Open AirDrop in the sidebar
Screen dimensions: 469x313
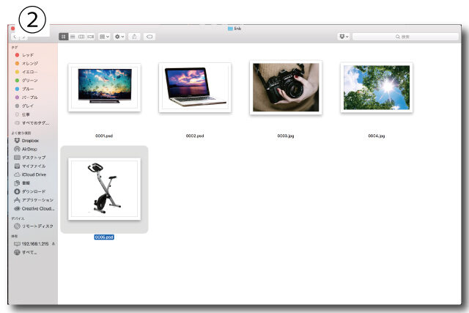29,149
